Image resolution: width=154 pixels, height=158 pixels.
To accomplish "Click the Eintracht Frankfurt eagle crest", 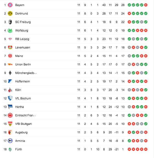I will [x=10, y=115].
